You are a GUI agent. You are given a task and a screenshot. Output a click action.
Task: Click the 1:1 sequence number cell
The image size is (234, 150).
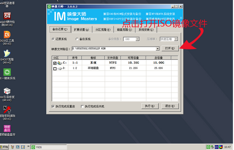[x=75, y=63]
